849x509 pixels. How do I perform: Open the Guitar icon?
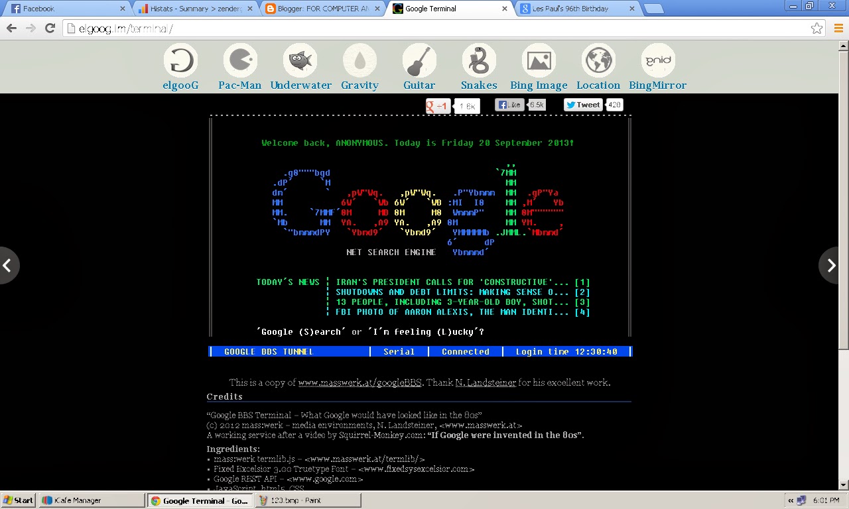pos(419,61)
